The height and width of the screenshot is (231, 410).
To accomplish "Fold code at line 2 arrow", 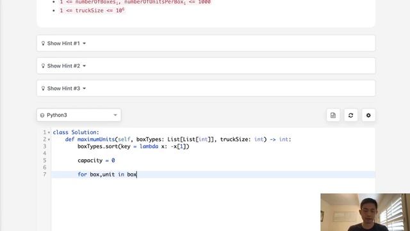I will [49, 140].
